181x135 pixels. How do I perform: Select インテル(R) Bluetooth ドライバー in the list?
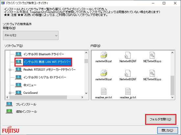[44, 54]
